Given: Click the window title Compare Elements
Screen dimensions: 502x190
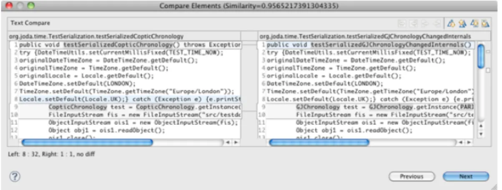Looking at the screenshot, I should click(x=249, y=6).
